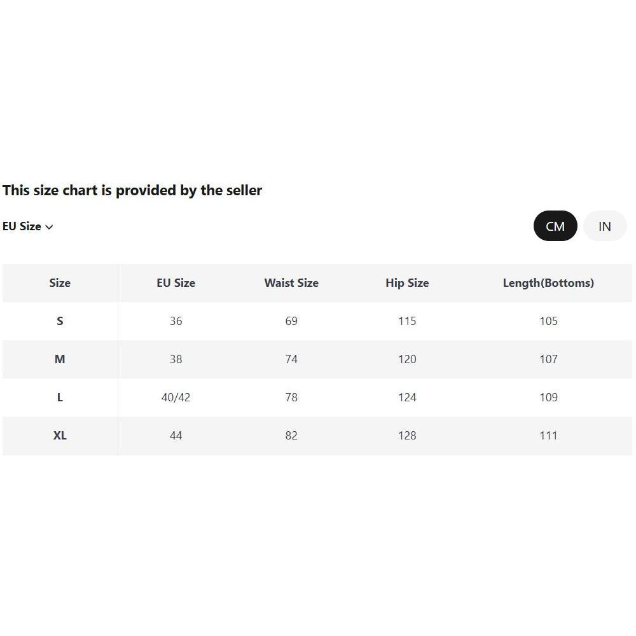The image size is (636, 636).
Task: Select the M size row label
Action: tap(60, 359)
